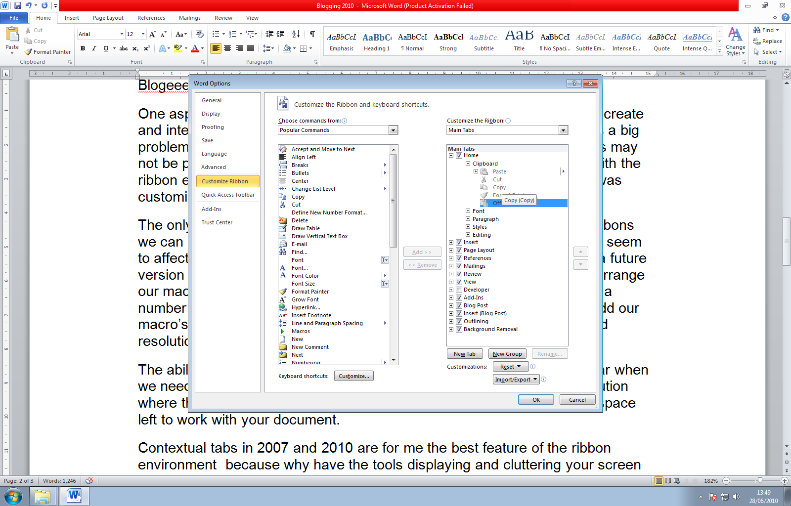Toggle the Insert tab checkbox
Viewport: 791px width, 506px height.
point(459,242)
